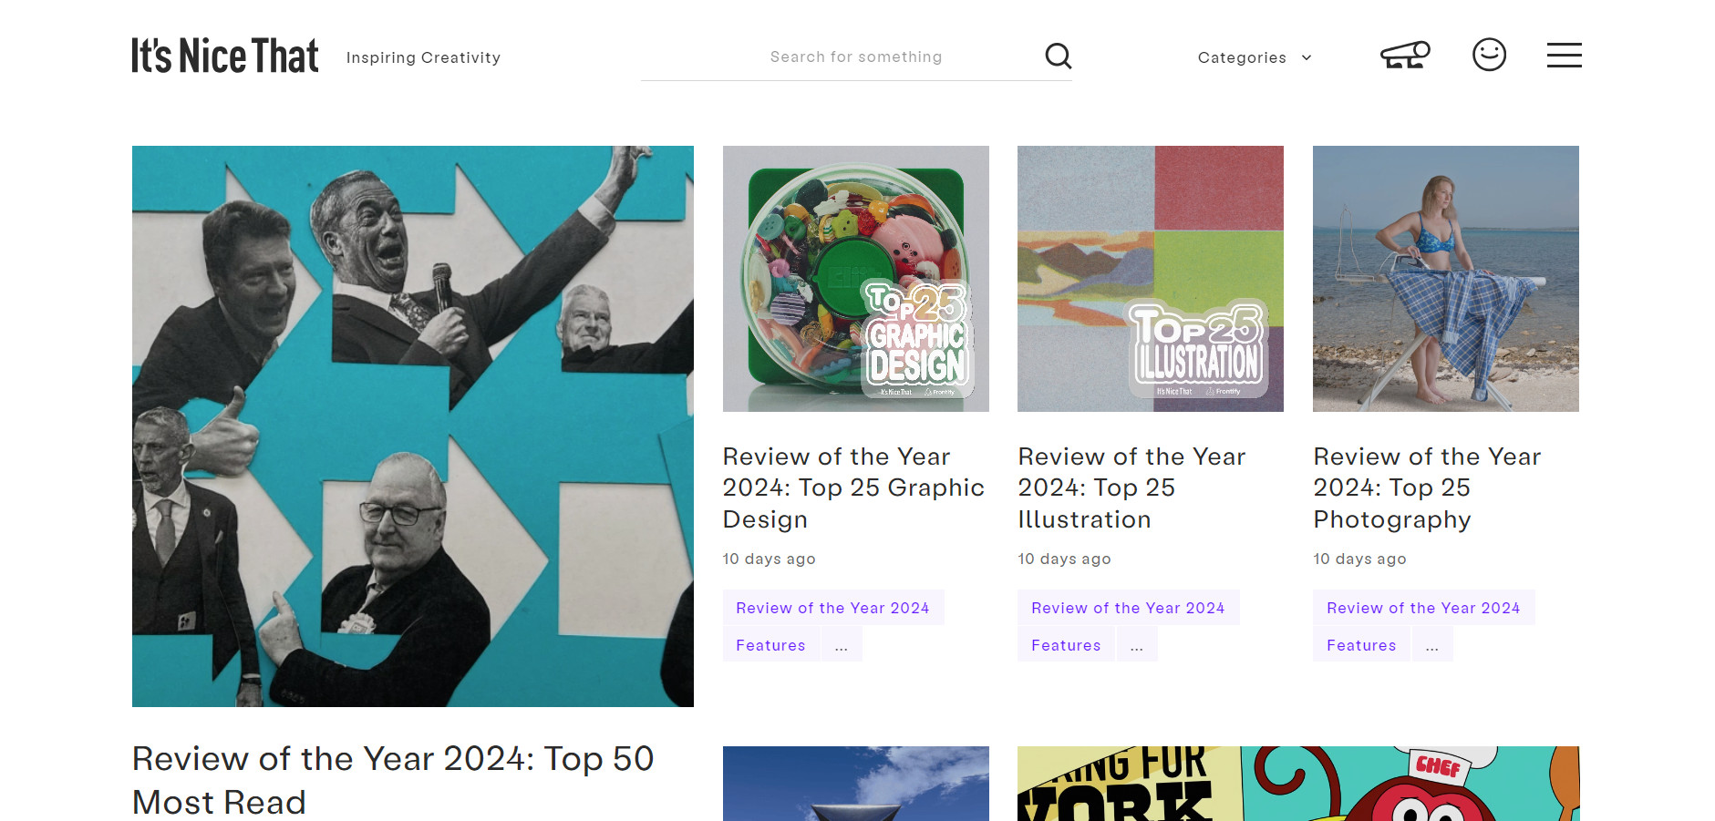Click the search magnifier icon
Viewport: 1715px width, 821px height.
(x=1058, y=56)
